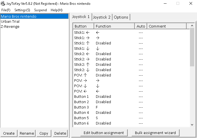197x138 pixels.
Task: Click the Rename profile button
Action: (x=27, y=133)
